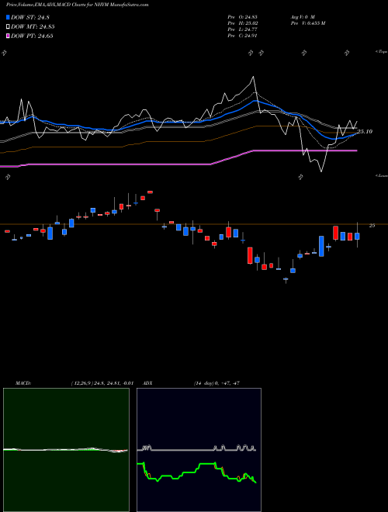Click the magenta DOW PT legend swatch
This screenshot has height=512, width=388.
tap(9, 36)
